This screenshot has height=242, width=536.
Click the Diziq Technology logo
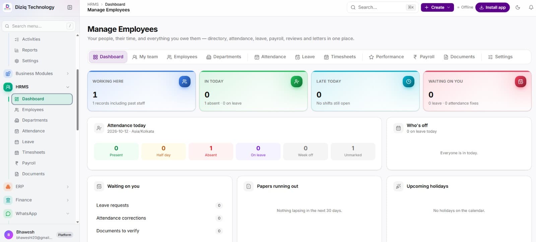click(7, 7)
